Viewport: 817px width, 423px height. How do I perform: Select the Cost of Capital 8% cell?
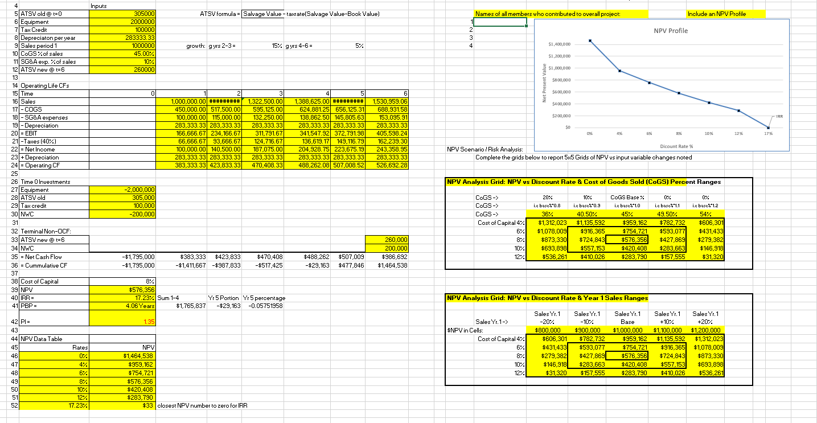[x=123, y=281]
